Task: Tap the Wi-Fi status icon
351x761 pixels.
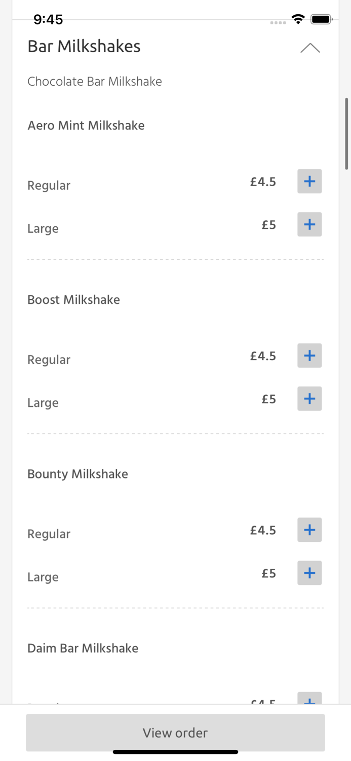Action: click(298, 19)
